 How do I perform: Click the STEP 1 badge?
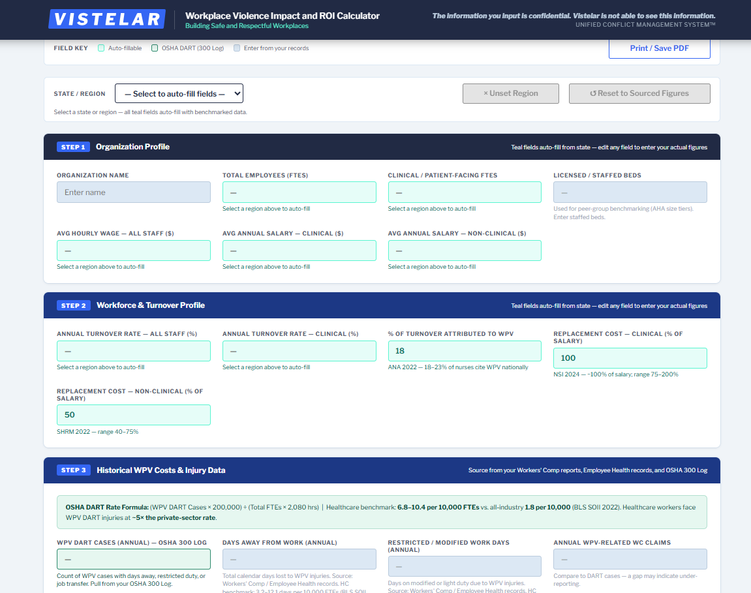(x=73, y=147)
